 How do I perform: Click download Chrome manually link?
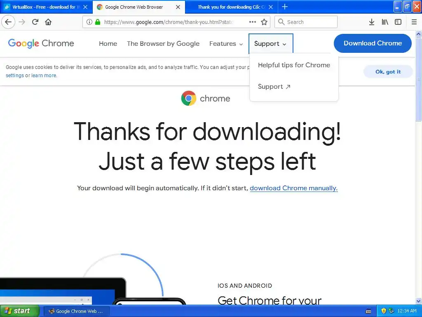[x=293, y=188]
